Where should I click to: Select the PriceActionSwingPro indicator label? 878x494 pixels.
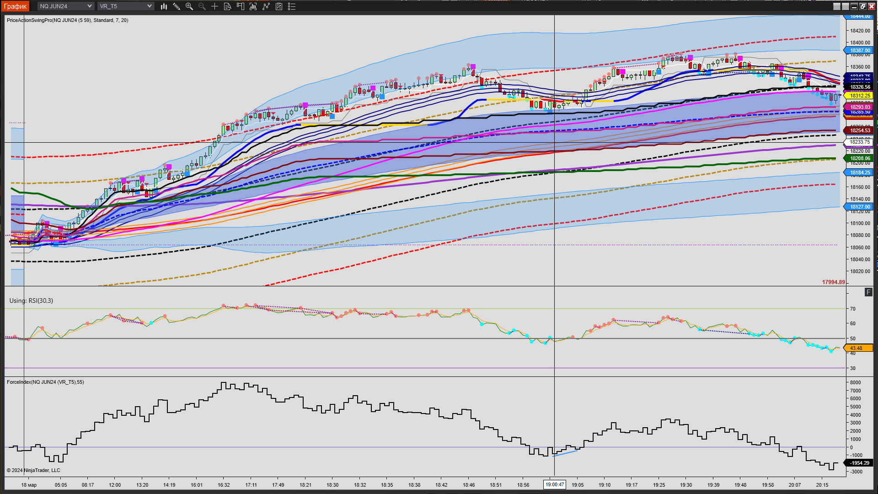click(x=68, y=20)
